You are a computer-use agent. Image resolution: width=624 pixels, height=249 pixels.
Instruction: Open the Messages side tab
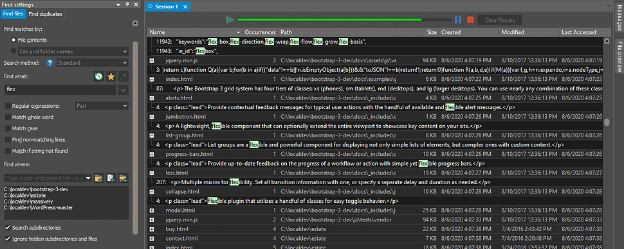[x=619, y=19]
